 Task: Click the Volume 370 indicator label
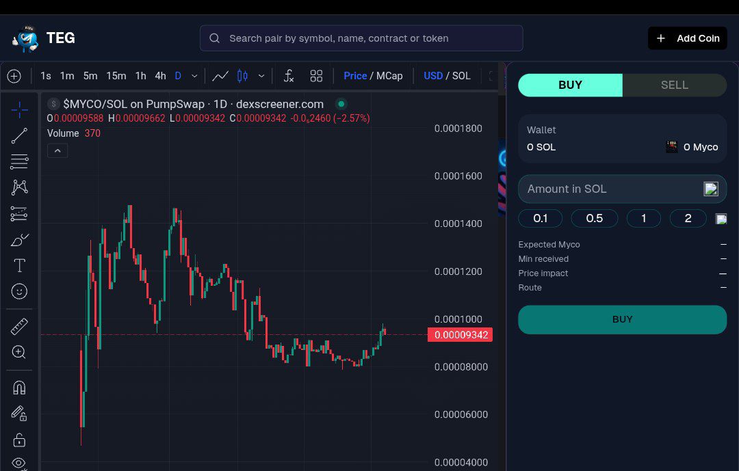73,133
